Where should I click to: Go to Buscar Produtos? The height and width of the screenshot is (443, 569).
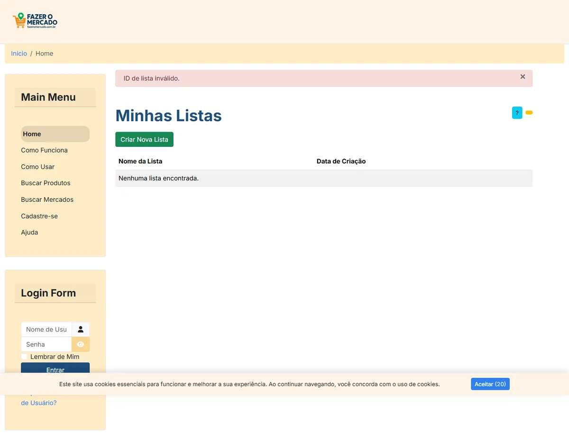(x=46, y=183)
